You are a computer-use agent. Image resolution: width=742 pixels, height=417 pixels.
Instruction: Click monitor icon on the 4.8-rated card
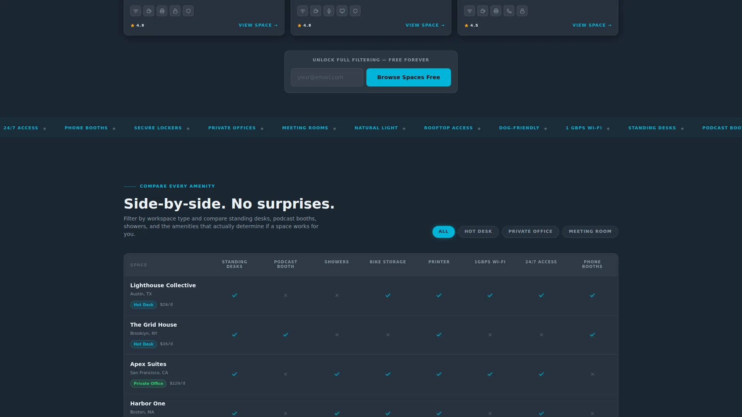pos(342,11)
